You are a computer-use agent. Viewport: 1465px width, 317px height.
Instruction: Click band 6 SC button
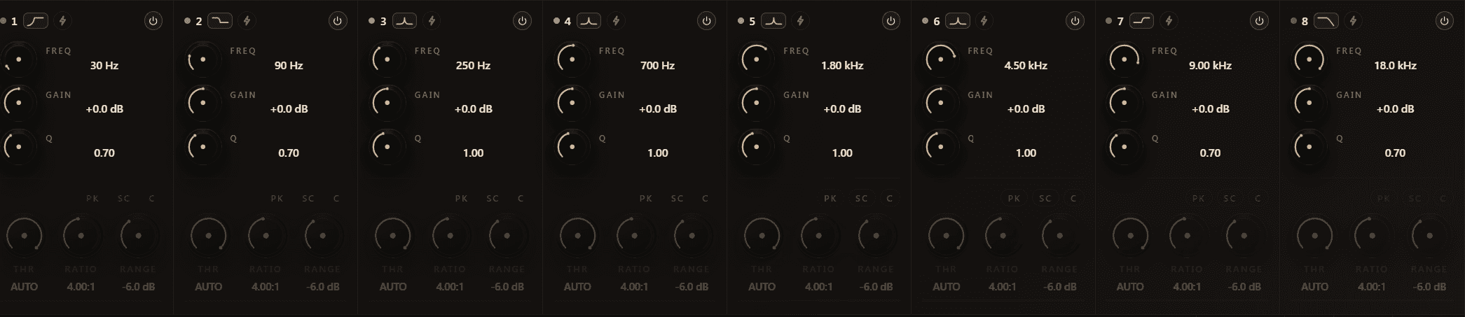click(1045, 199)
